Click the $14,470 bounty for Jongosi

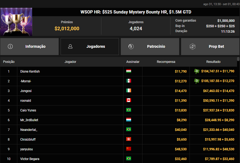pyautogui.click(x=181, y=91)
